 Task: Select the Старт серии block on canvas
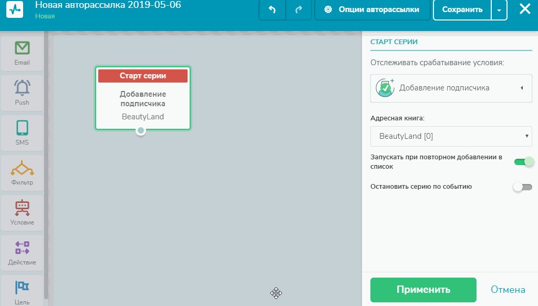[142, 98]
